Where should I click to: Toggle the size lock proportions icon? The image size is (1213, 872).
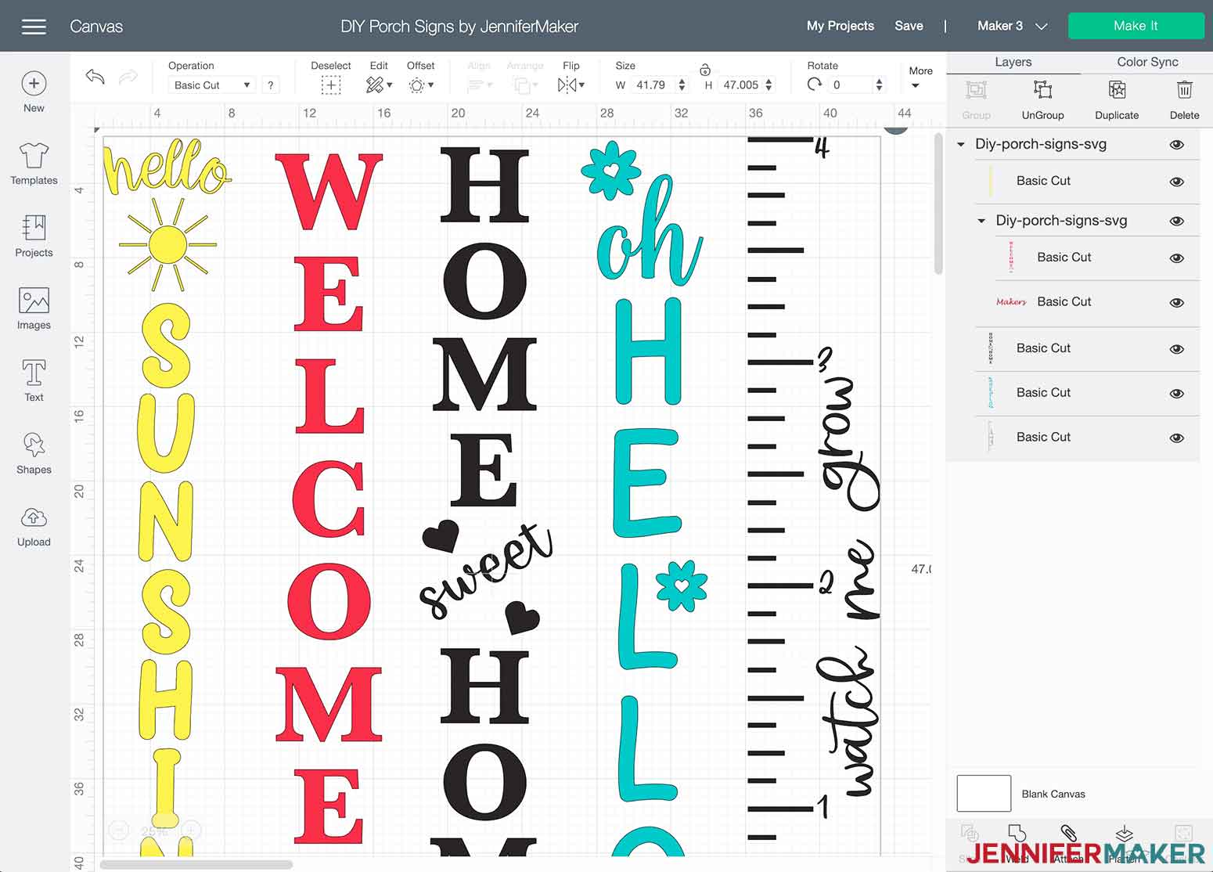point(704,69)
